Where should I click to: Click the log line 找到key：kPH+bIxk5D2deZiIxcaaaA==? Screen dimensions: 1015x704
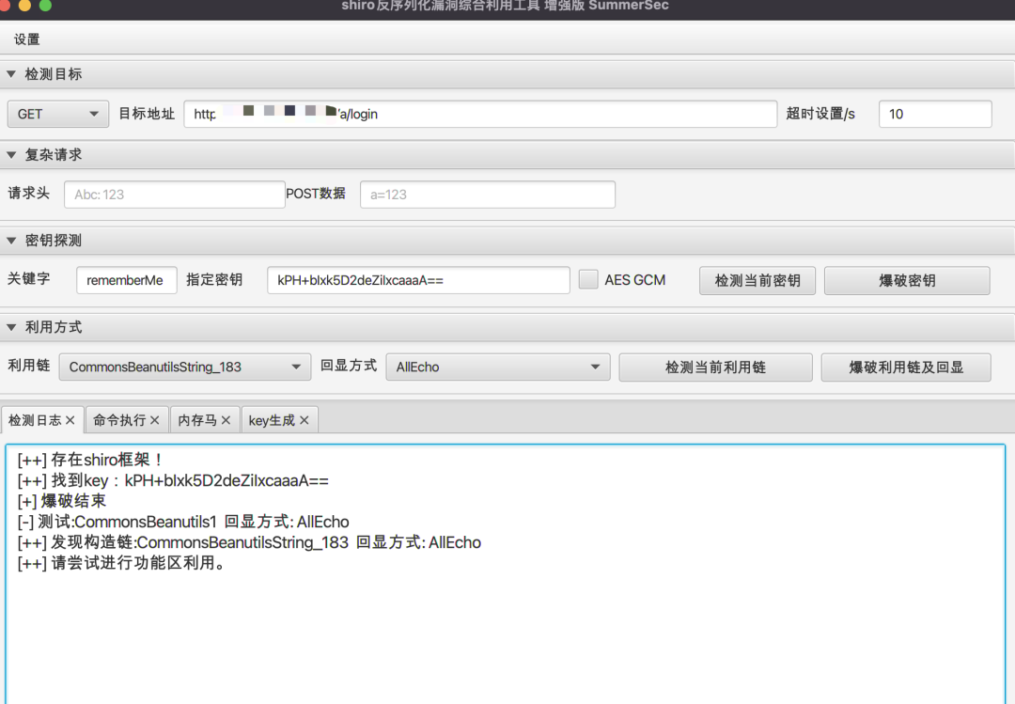(173, 480)
